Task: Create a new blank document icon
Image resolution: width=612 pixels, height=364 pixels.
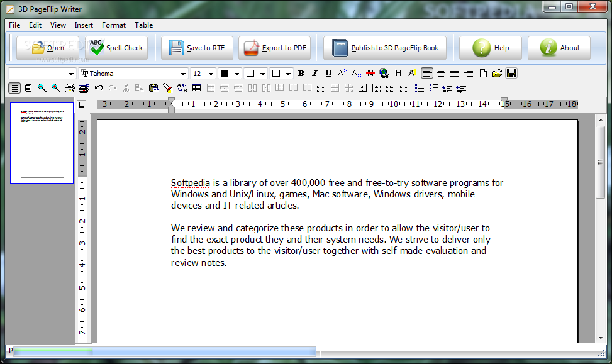Action: 483,74
